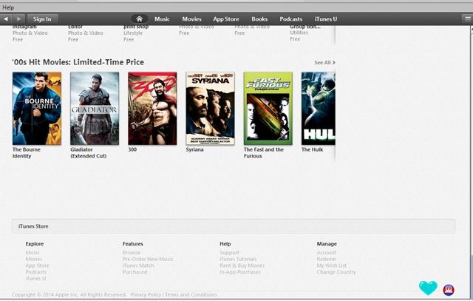
Task: Open the Gladiator poster
Action: click(95, 109)
